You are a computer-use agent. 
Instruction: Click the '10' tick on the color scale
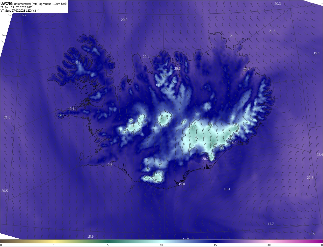(x=161, y=245)
